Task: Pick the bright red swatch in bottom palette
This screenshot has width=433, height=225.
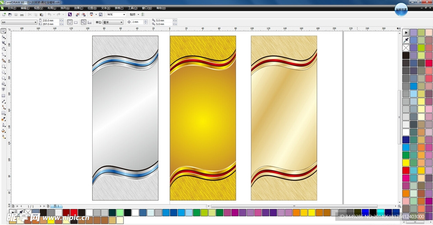Action: pos(74,212)
